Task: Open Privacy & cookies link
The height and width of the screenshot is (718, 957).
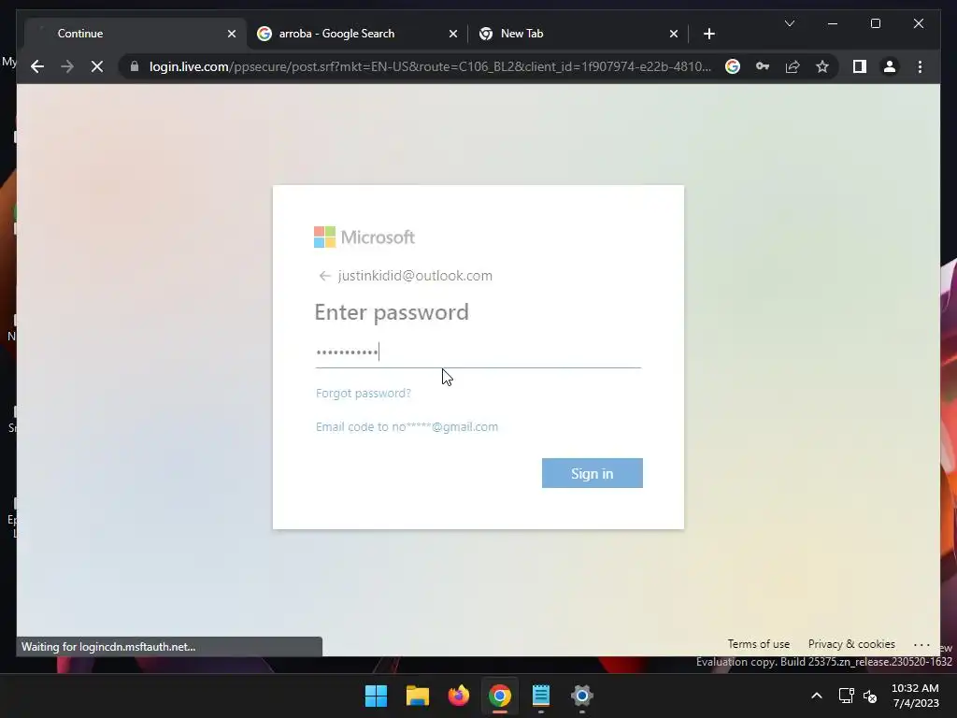Action: pyautogui.click(x=851, y=644)
